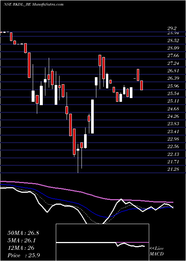Screen dimensions: 186x261
Task: Click the '<<Live MACD' label
Action: [157, 251]
